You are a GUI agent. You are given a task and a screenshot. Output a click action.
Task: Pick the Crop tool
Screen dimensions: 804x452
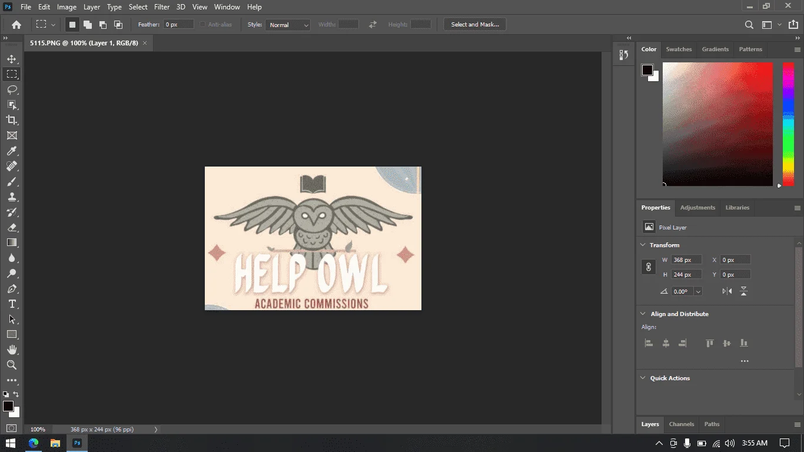tap(12, 120)
